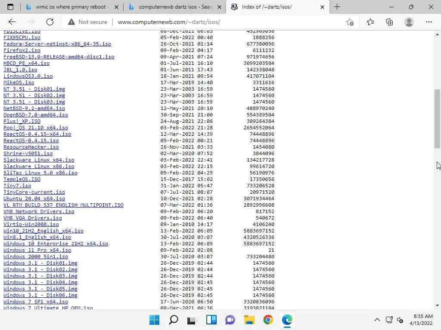This screenshot has height=330, width=441.
Task: Show hidden tray icons chevron
Action: pos(377,320)
